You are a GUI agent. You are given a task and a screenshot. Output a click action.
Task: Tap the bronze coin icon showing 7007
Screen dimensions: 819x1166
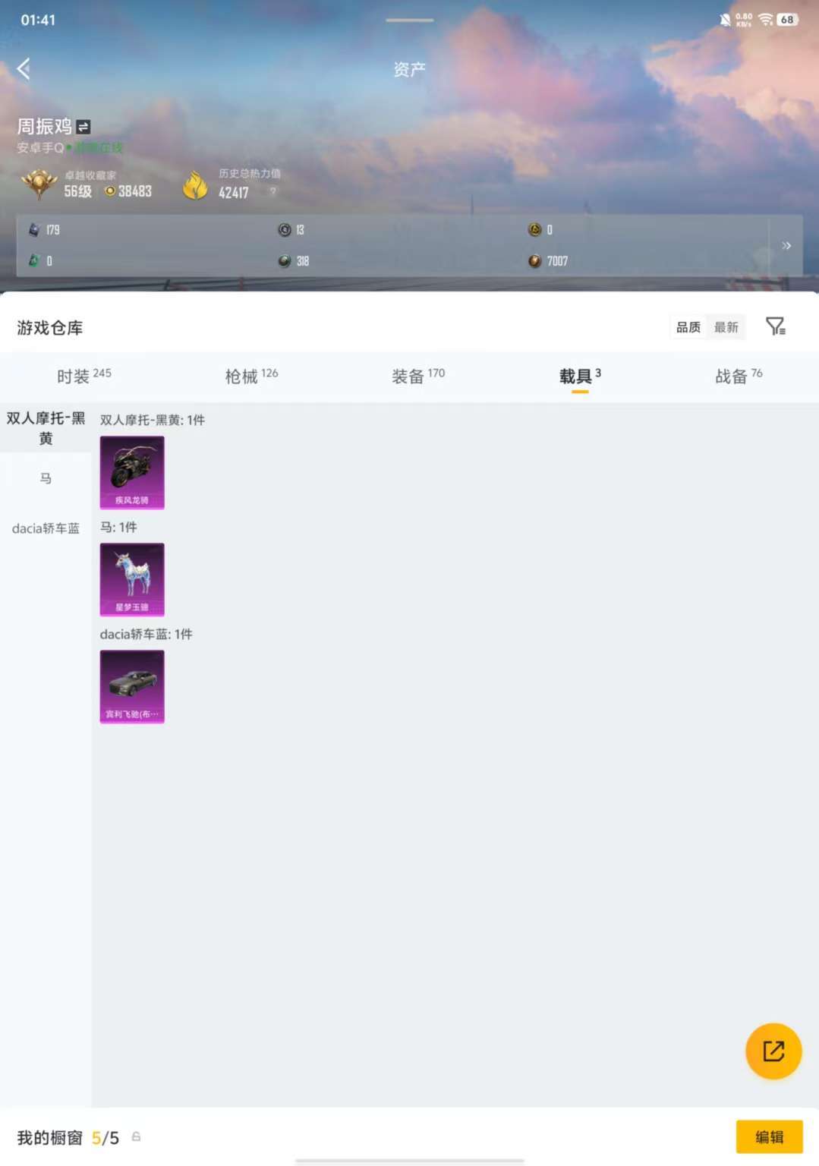(535, 261)
